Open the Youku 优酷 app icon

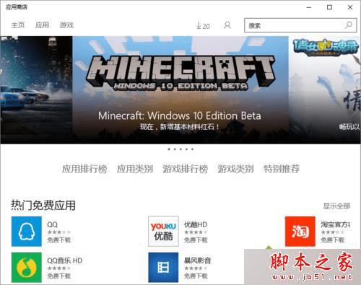pyautogui.click(x=163, y=232)
